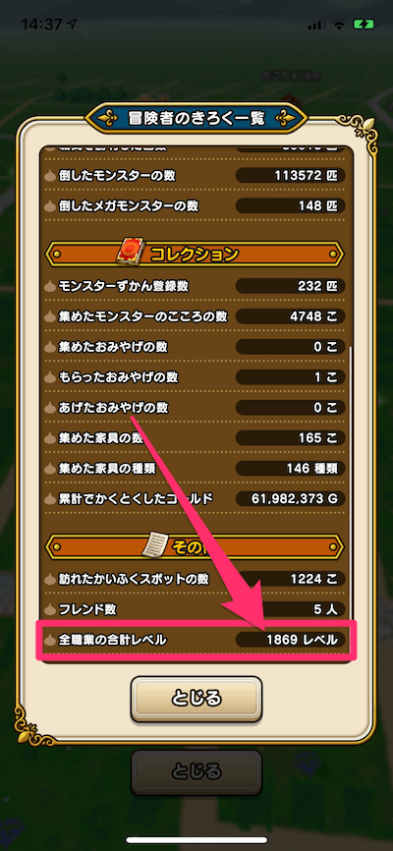Tap the red book icon beside コレクション
The width and height of the screenshot is (393, 851).
pos(129,254)
